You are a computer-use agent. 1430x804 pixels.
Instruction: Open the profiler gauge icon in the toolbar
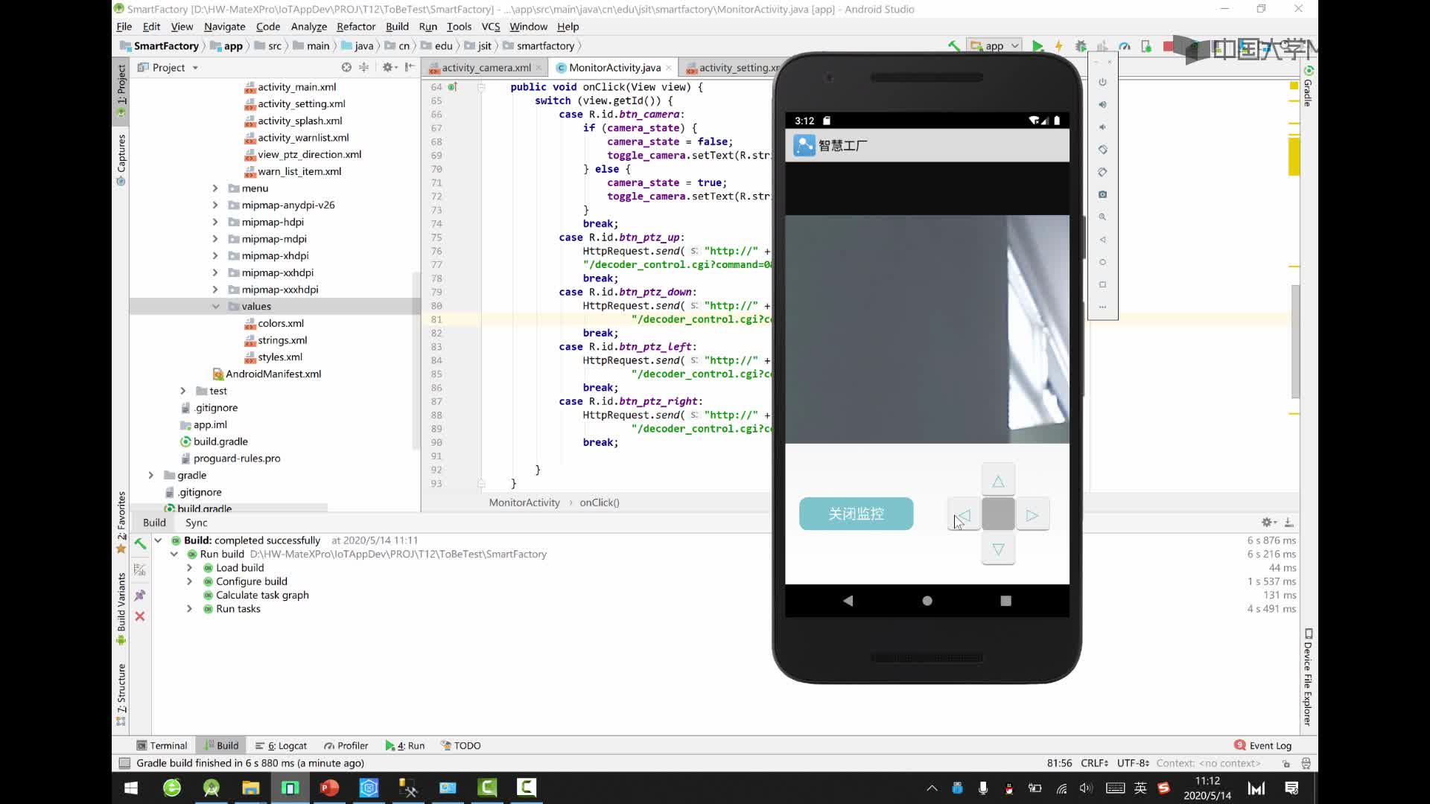(x=1125, y=46)
